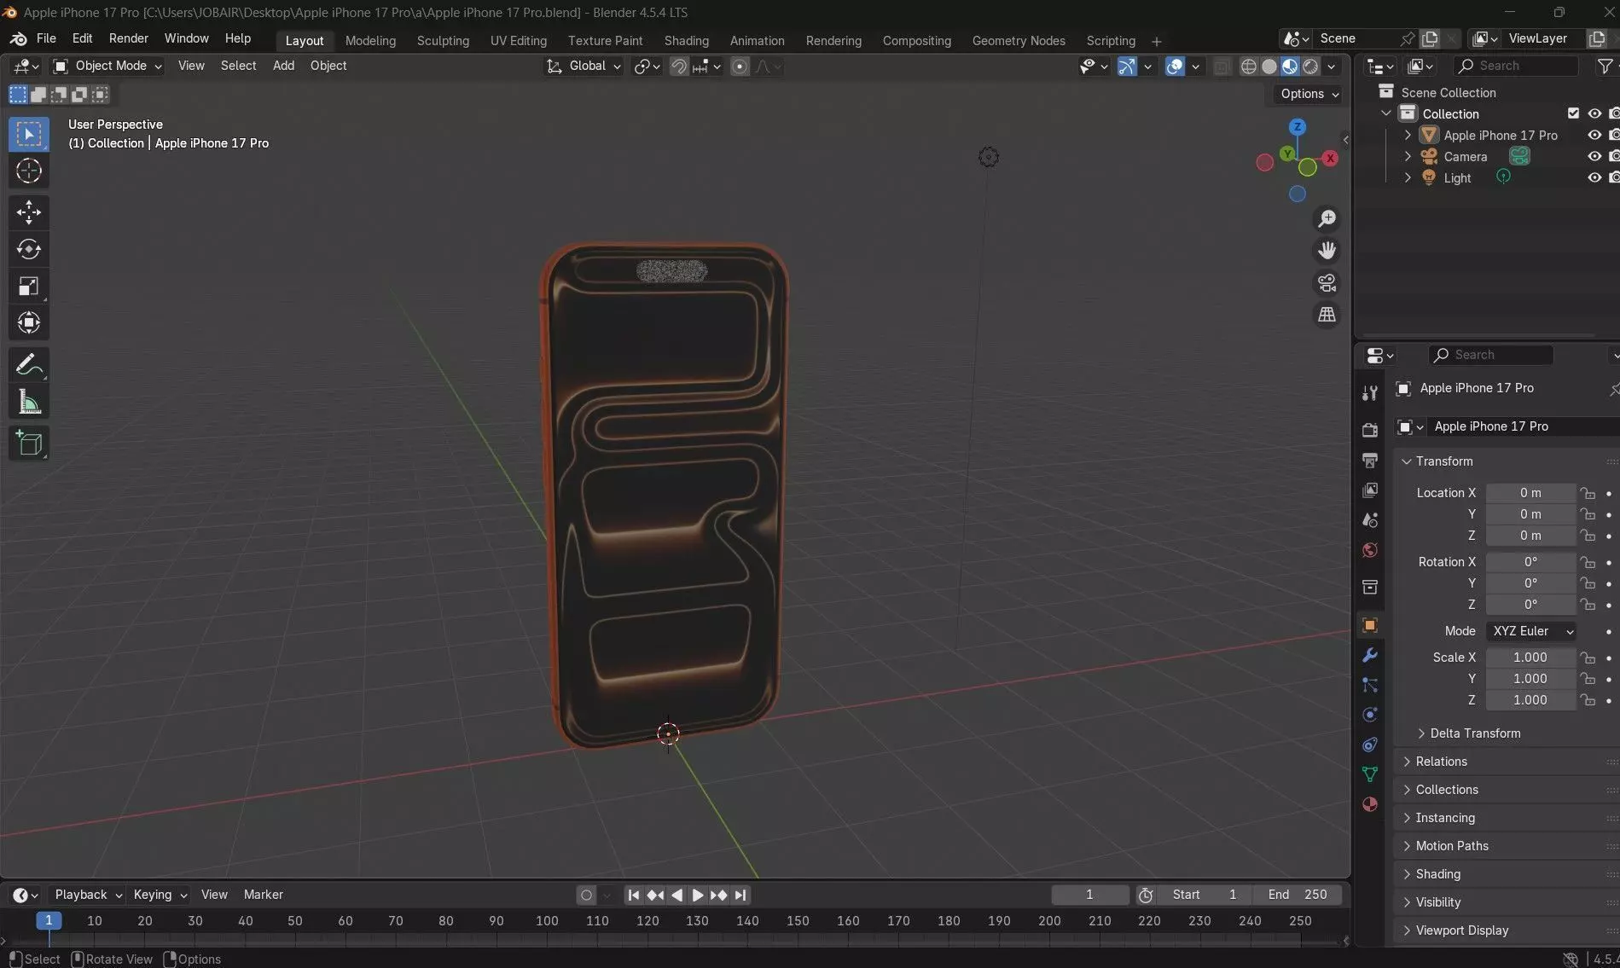Open the viewport Options dropdown
This screenshot has width=1620, height=968.
(x=1309, y=94)
